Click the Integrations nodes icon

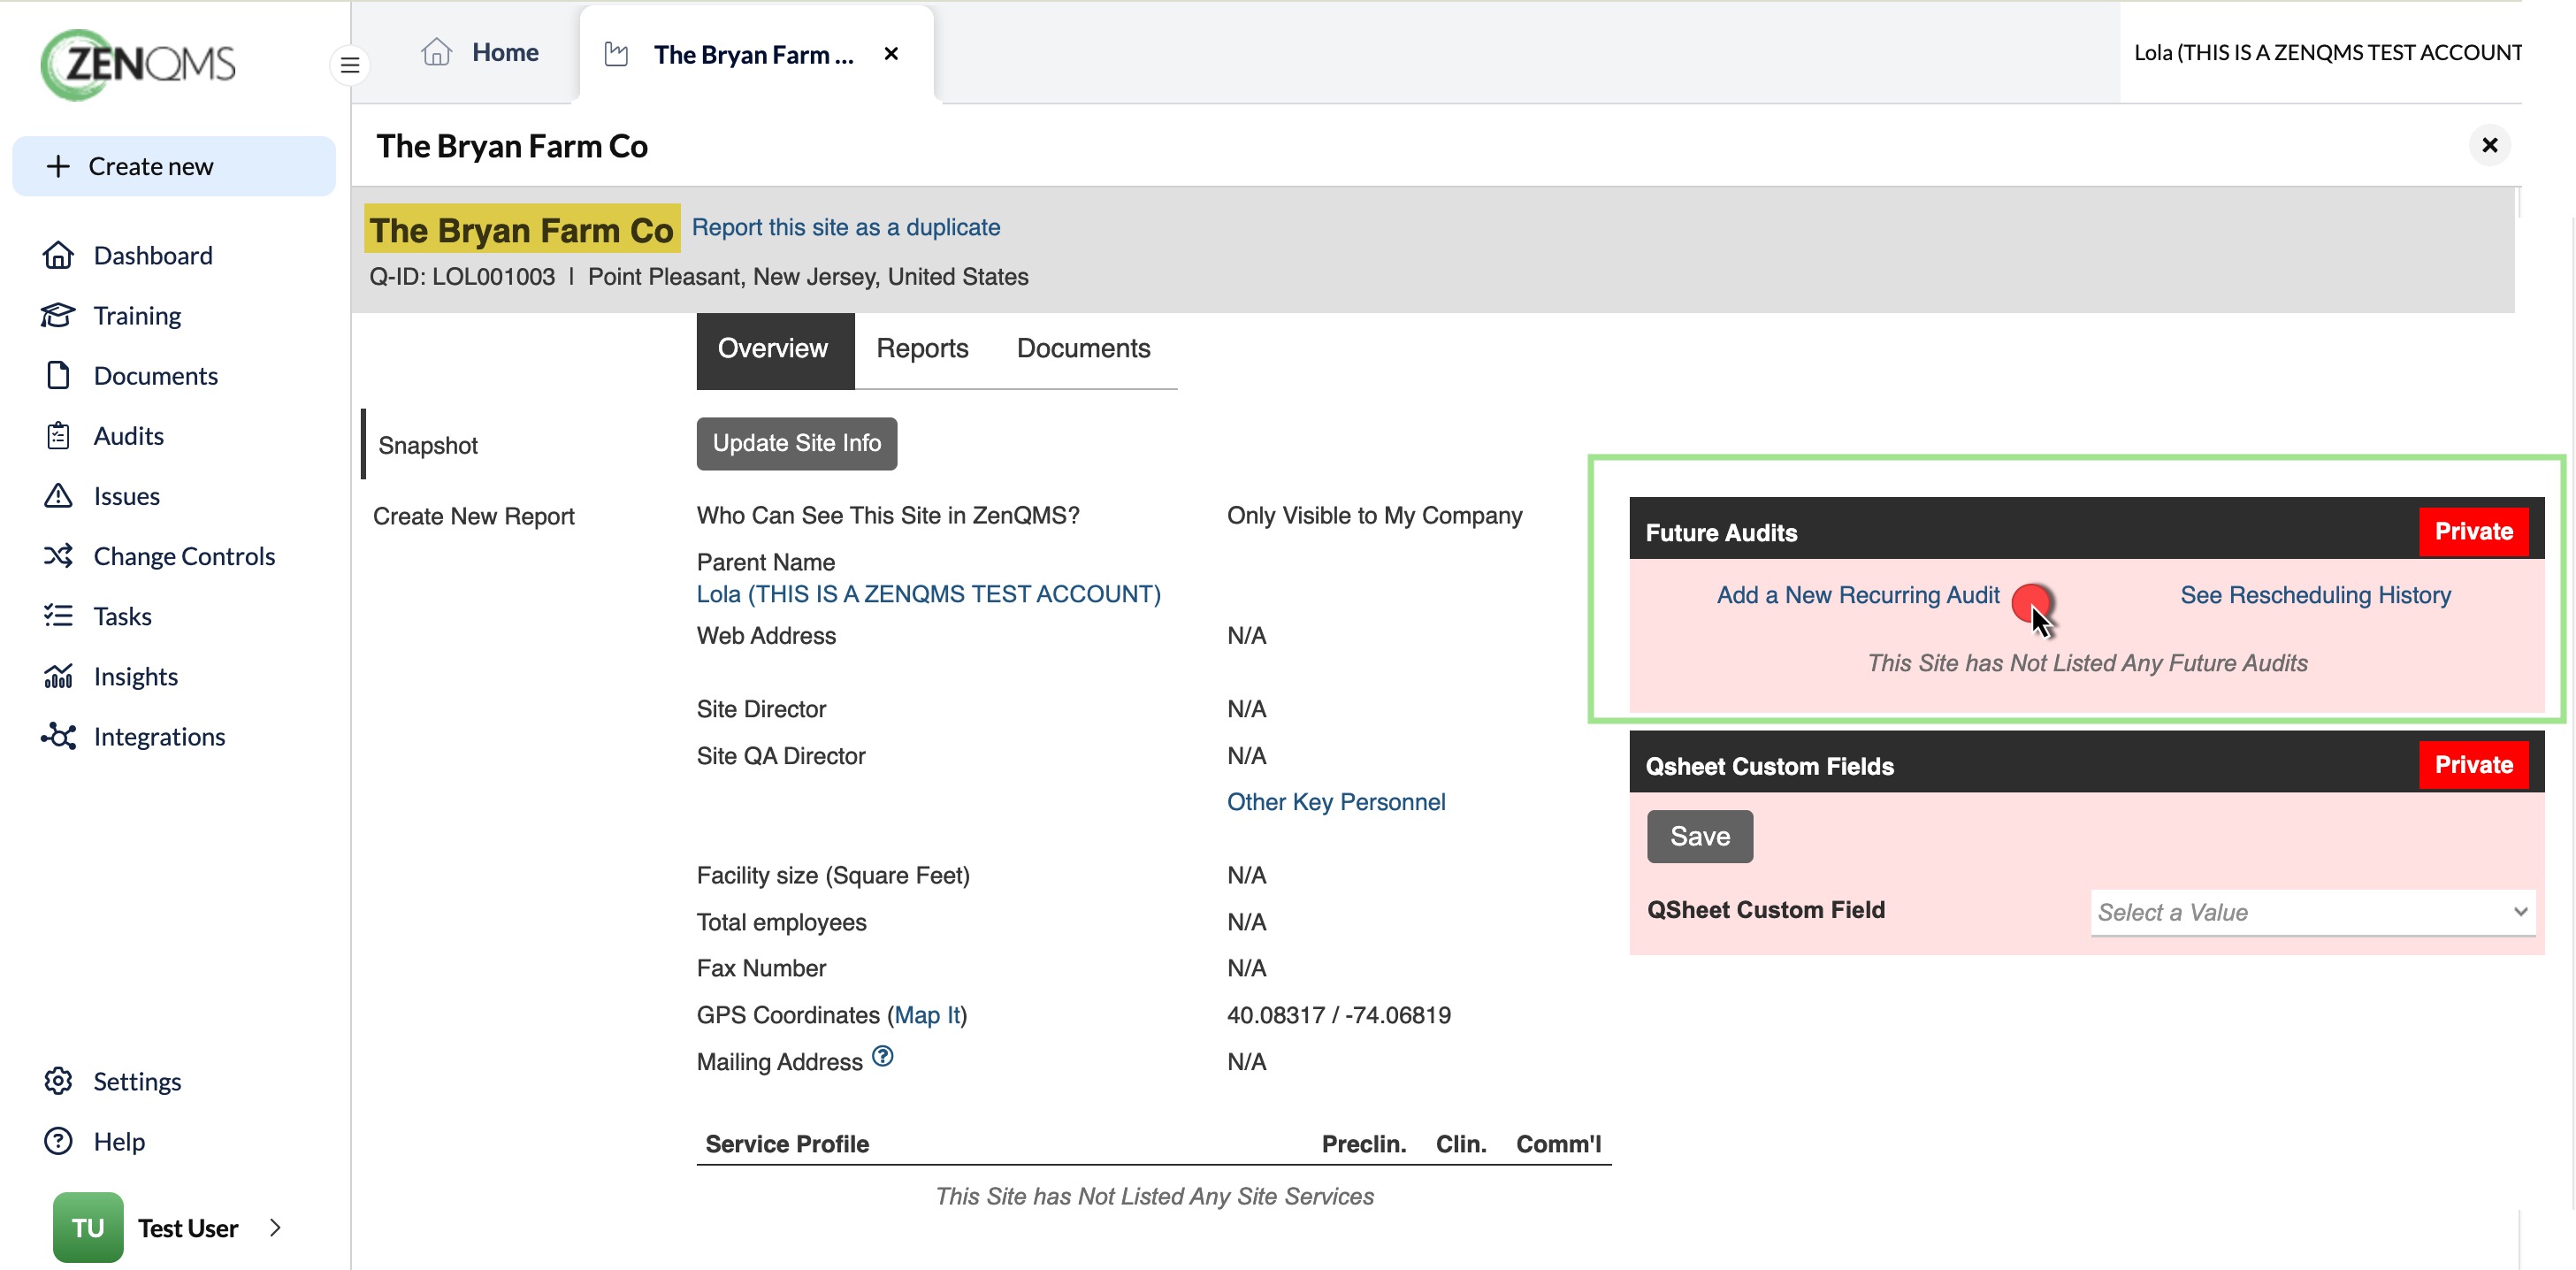tap(58, 736)
